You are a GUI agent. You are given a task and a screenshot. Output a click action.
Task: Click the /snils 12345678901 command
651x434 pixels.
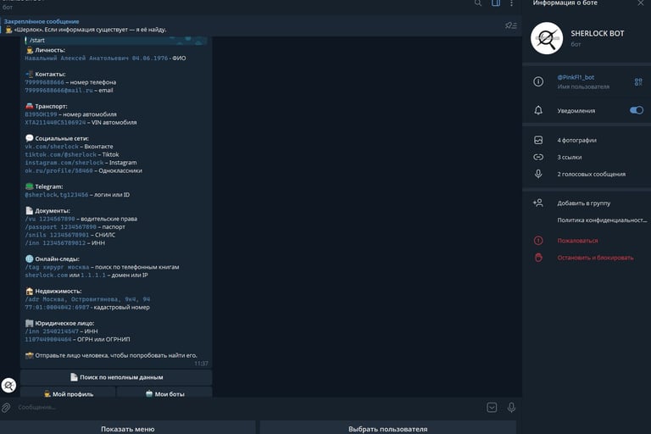coord(57,235)
